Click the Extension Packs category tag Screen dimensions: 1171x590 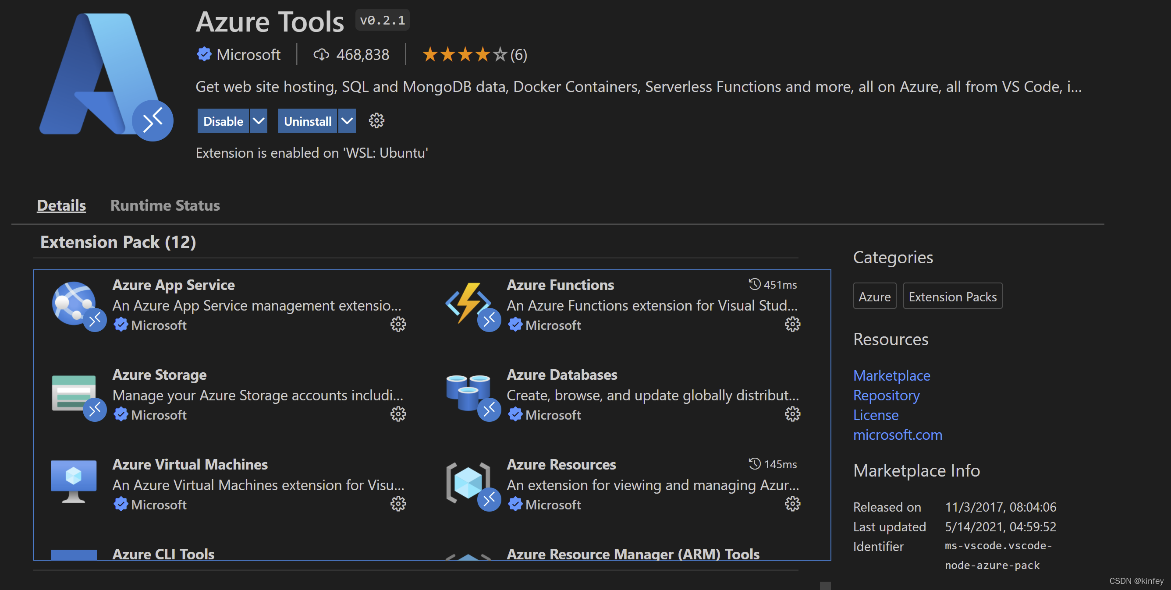[x=952, y=296]
